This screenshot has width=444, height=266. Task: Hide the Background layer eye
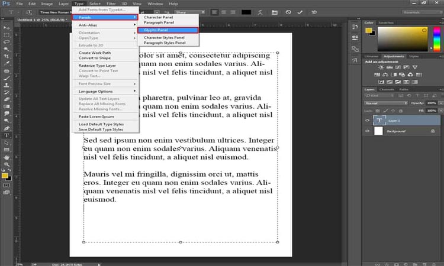[x=368, y=131]
